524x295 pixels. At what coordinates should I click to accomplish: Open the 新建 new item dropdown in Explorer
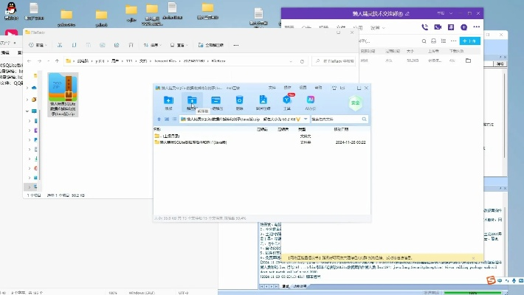point(38,45)
